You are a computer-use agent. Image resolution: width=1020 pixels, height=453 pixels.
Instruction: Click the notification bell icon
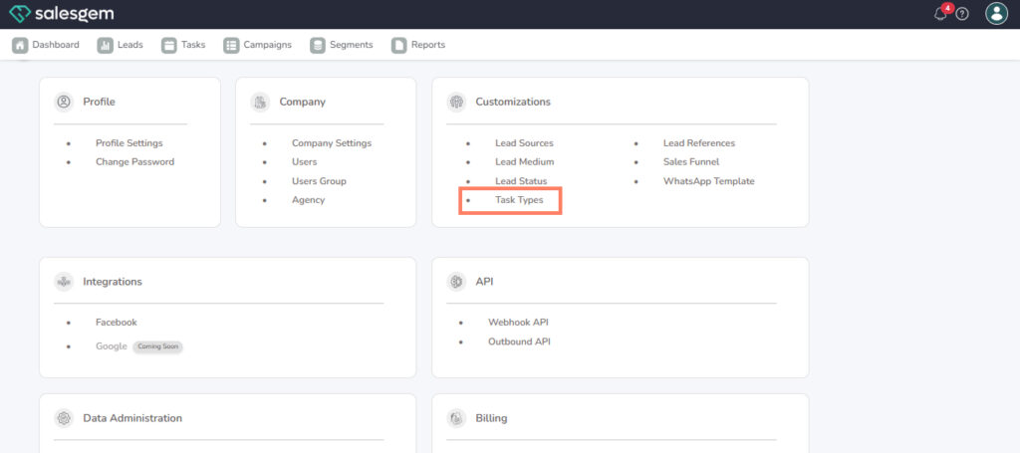pyautogui.click(x=939, y=14)
